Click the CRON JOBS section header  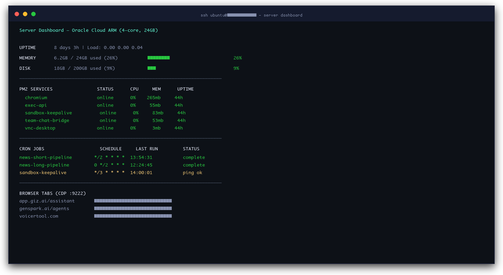(32, 149)
